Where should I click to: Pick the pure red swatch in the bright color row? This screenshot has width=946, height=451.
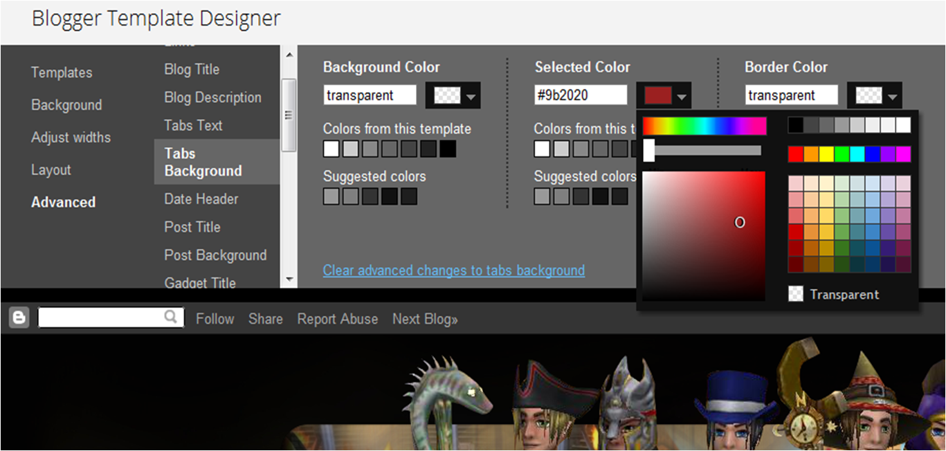tap(796, 154)
